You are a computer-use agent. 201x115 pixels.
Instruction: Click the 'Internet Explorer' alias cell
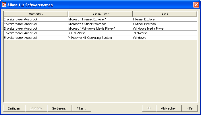pos(165,19)
